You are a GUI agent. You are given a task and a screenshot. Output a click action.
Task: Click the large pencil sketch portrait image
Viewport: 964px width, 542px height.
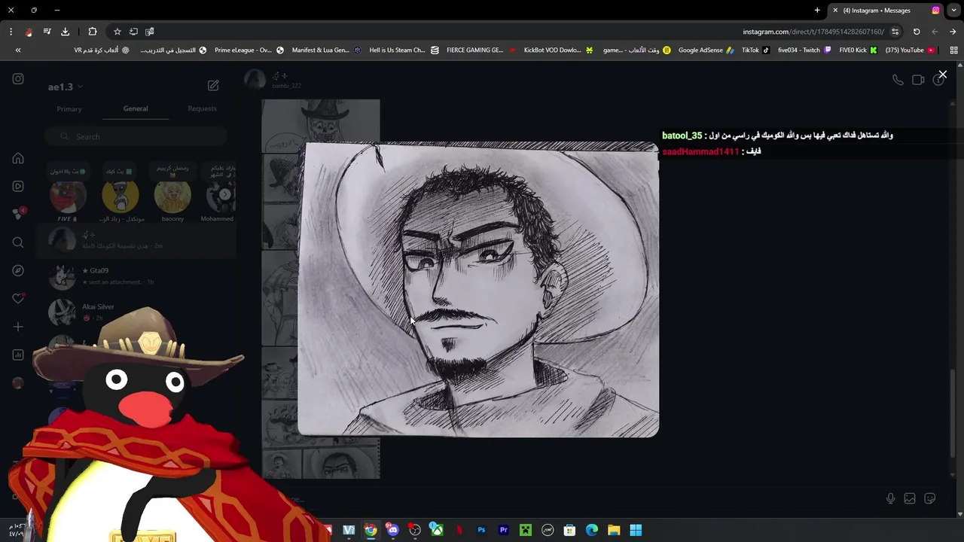(x=478, y=289)
